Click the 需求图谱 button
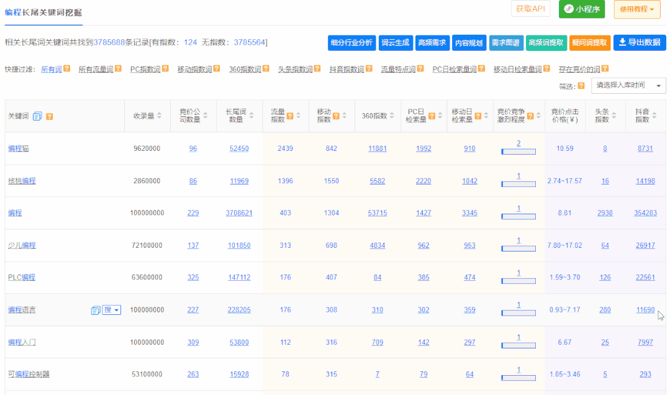This screenshot has height=395, width=670. coord(505,43)
